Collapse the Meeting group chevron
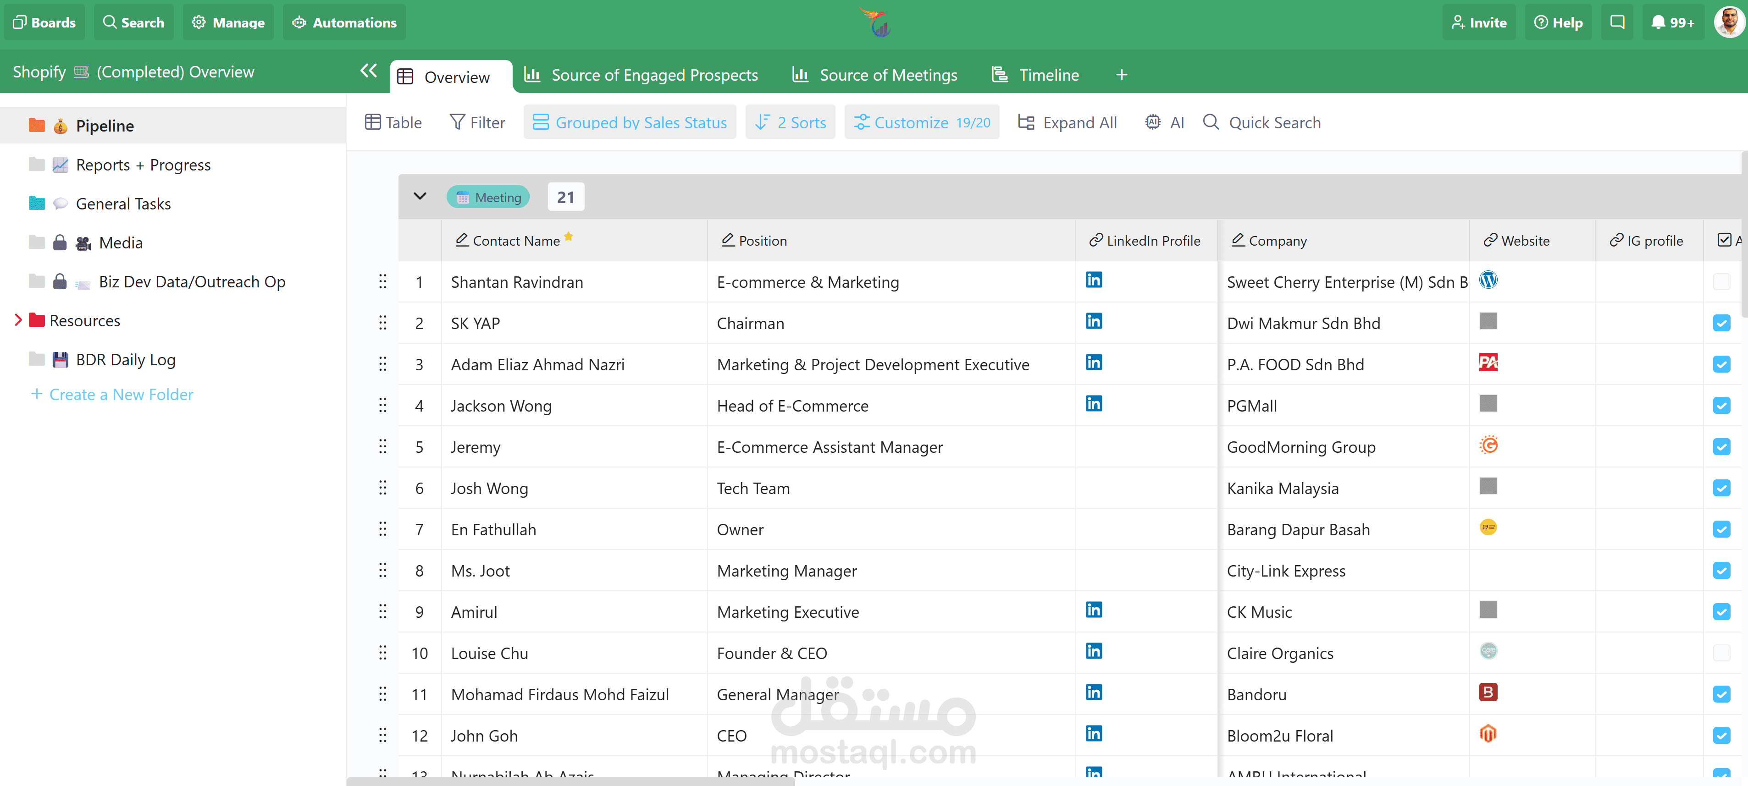The height and width of the screenshot is (786, 1748). point(420,197)
